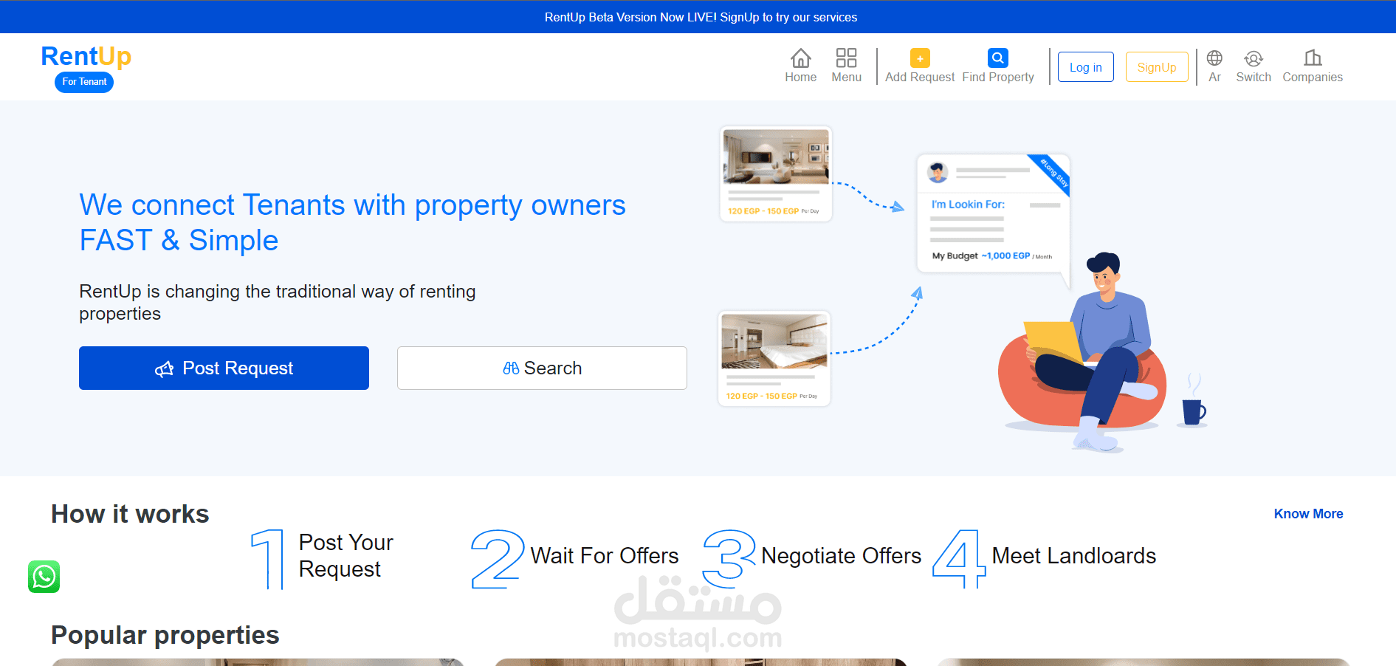This screenshot has width=1396, height=666.
Task: Click the Add Request plus icon
Action: coord(920,58)
